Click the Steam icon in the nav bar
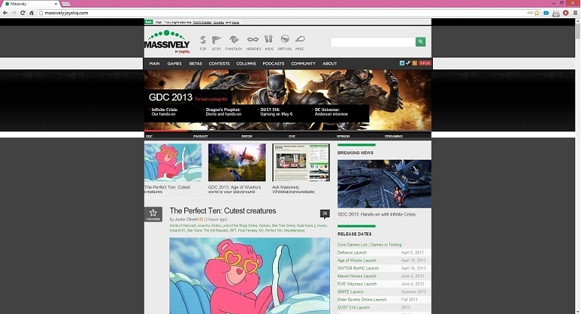Screen dimensions: 581x314 point(408,63)
